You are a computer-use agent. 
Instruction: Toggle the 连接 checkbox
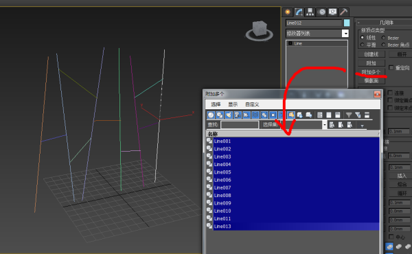(390, 93)
